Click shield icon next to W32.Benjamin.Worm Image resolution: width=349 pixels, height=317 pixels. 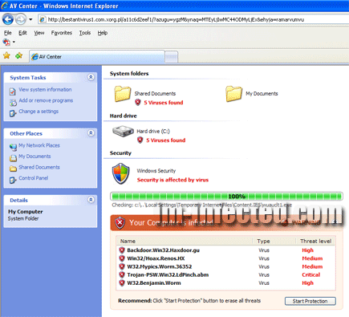(122, 282)
